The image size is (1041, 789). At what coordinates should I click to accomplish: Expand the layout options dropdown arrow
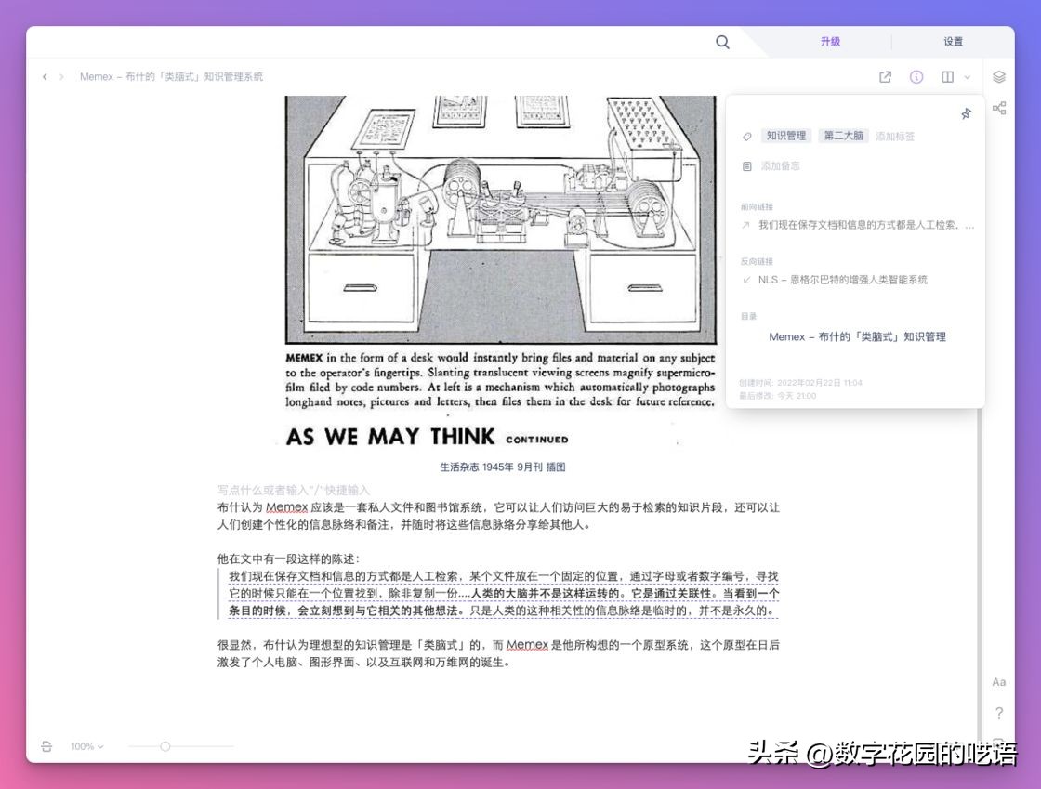coord(968,78)
